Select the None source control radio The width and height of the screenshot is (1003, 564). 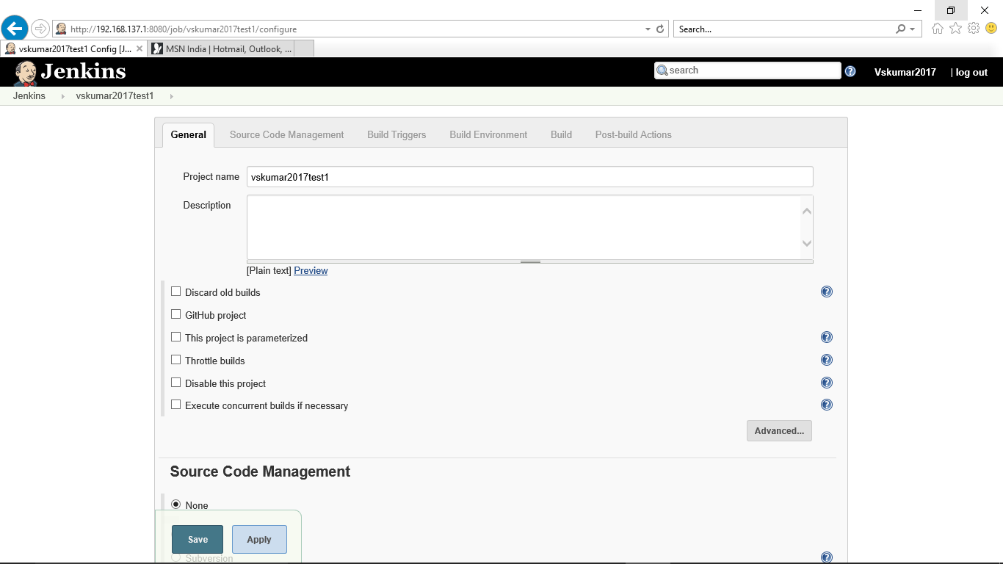coord(175,505)
